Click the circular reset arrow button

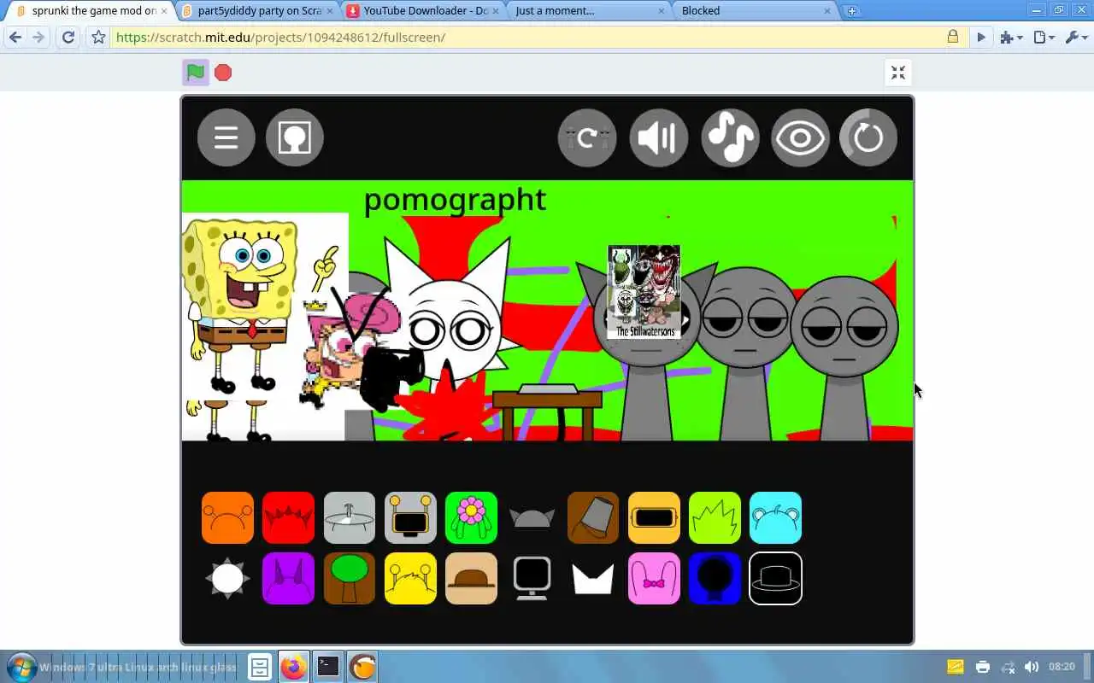coord(868,137)
